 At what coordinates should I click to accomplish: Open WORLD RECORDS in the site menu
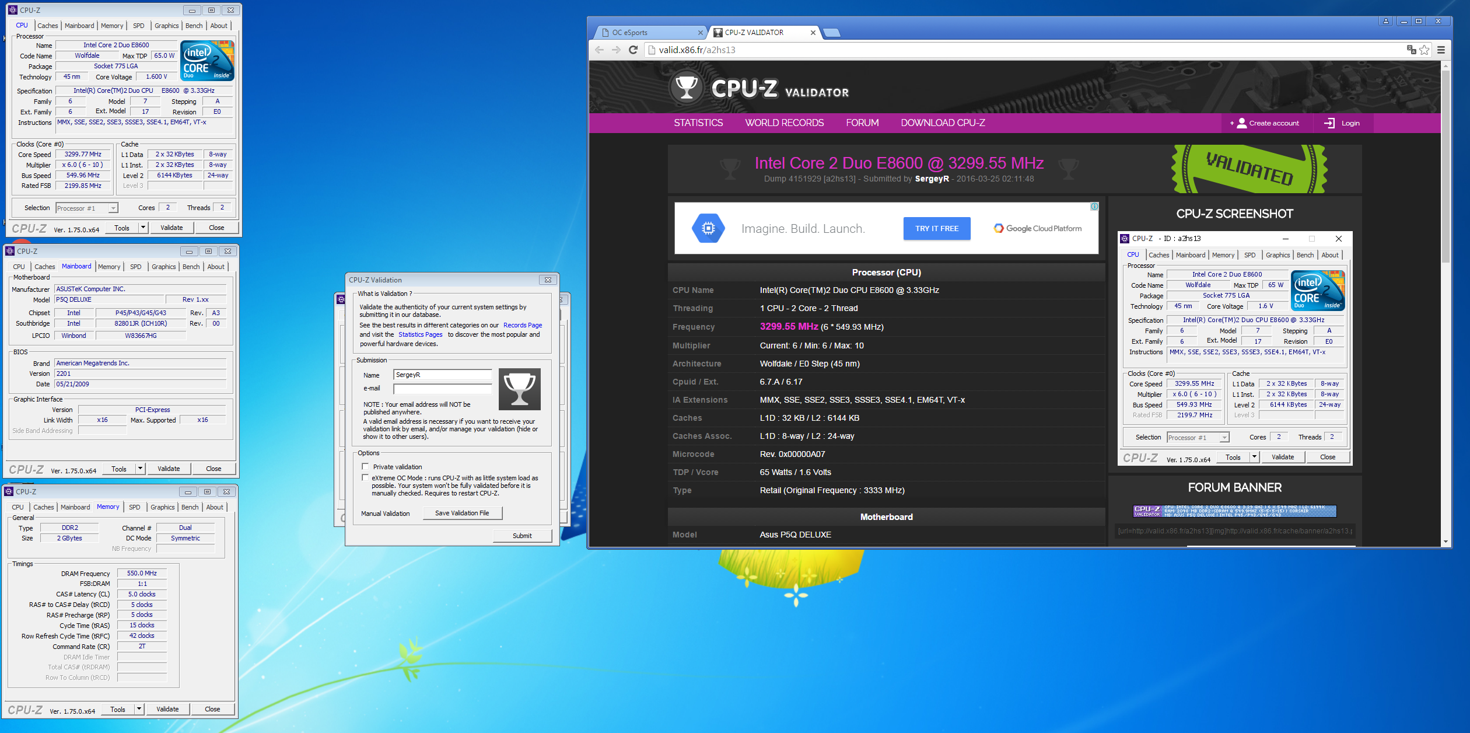(x=784, y=123)
